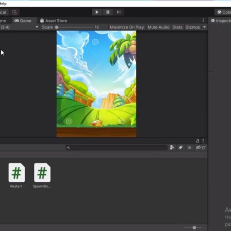
Task: Open the 3:4 aspect ratio dropdown
Action: click(x=20, y=27)
